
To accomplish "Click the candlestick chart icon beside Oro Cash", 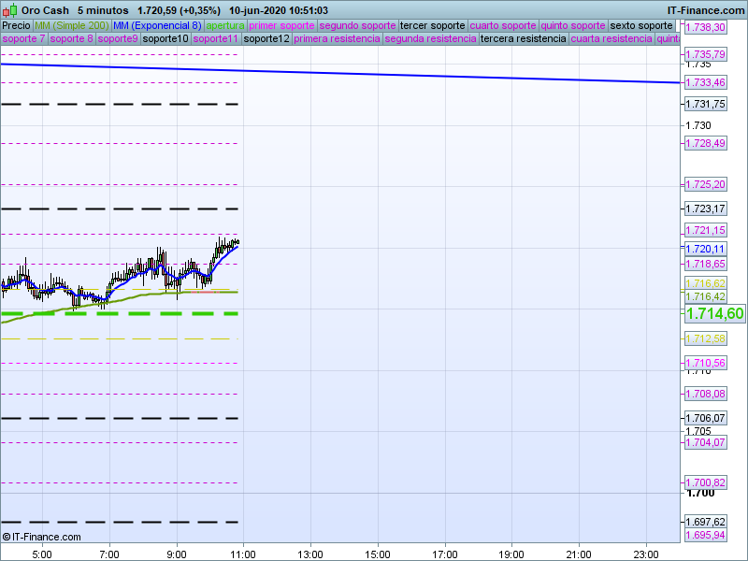I will pyautogui.click(x=9, y=10).
